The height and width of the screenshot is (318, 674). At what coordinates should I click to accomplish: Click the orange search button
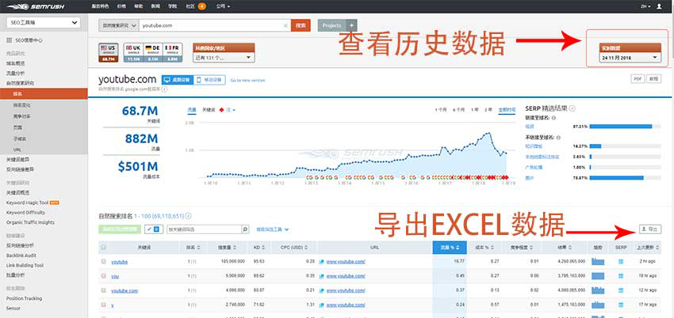(x=301, y=26)
